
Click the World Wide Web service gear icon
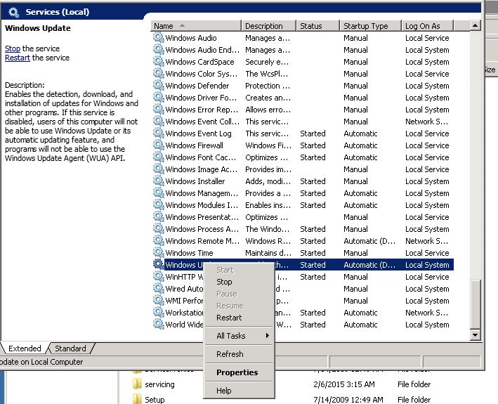click(x=158, y=325)
